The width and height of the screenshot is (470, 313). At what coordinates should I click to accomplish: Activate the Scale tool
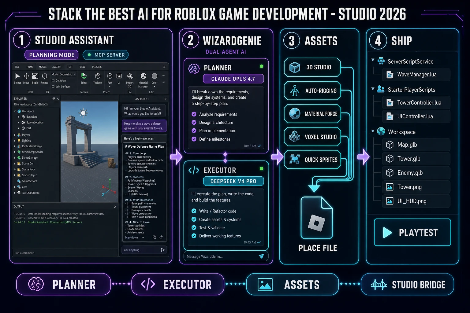coord(35,78)
